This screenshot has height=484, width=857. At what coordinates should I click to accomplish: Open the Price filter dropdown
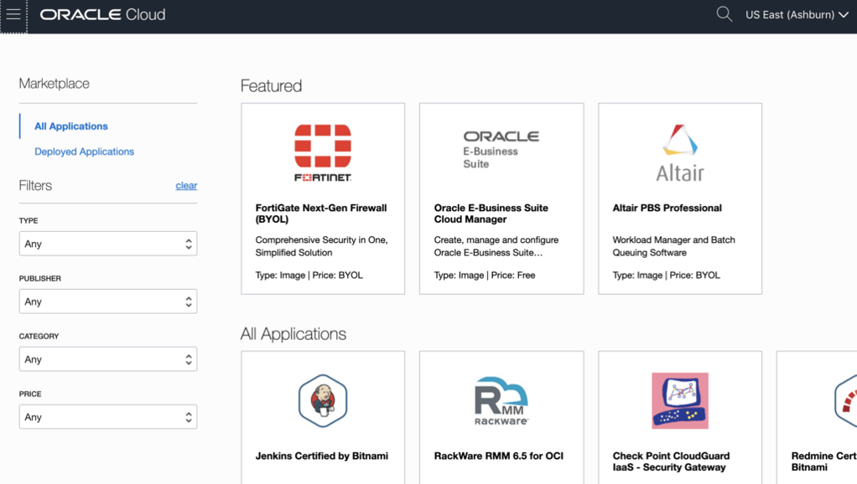(108, 417)
